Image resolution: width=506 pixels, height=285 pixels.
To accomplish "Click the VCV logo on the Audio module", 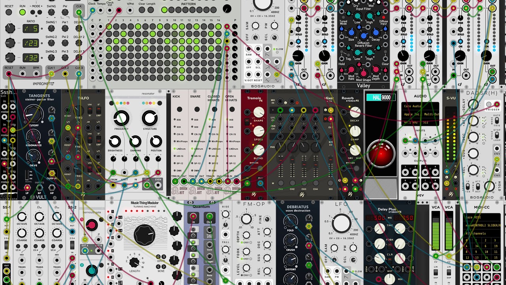I will [420, 195].
